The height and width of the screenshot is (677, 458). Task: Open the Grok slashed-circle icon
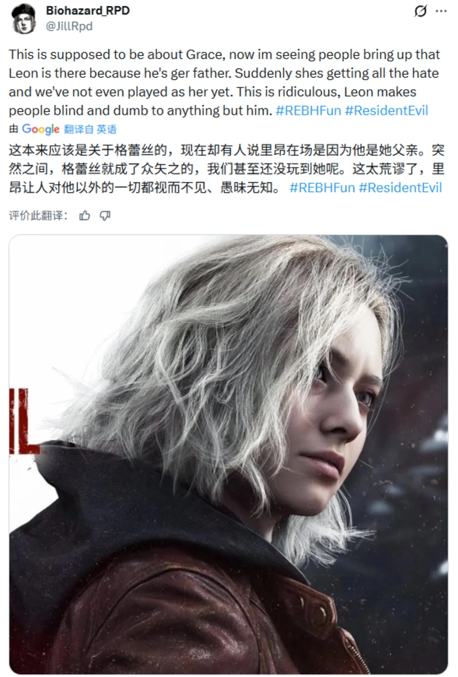(420, 12)
